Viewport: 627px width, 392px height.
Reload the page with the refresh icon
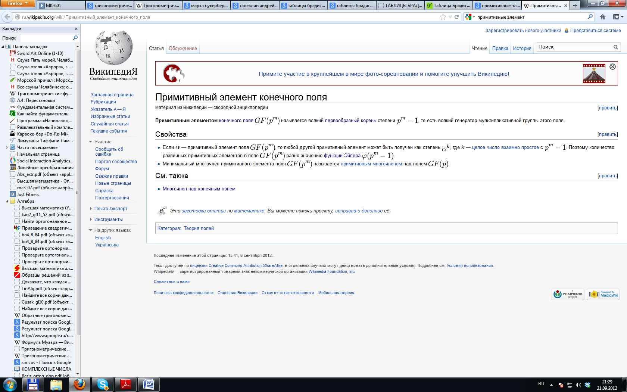[x=456, y=17]
